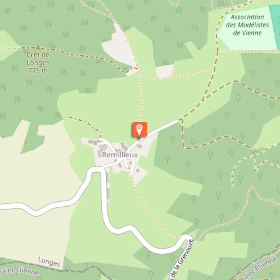This screenshot has height=280, width=280.
Task: Click where the white road meets the dashed trail
Action: coord(180,120)
